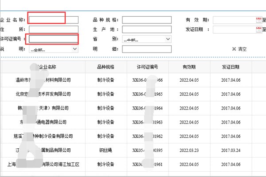Select the 金属制品有限公司 company cell
This screenshot has width=266, height=177.
tap(43, 150)
